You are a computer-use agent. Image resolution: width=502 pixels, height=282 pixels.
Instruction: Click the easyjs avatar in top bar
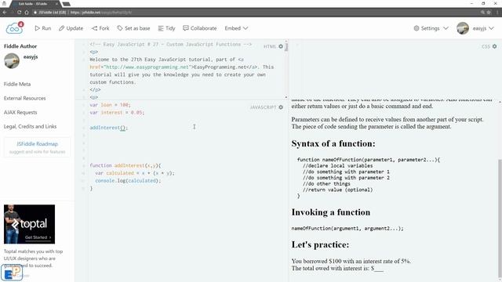463,28
